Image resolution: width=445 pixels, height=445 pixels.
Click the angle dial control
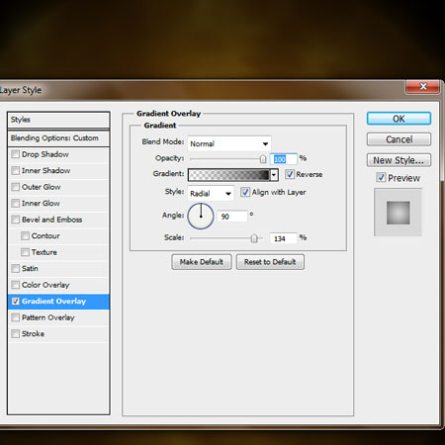pyautogui.click(x=201, y=216)
